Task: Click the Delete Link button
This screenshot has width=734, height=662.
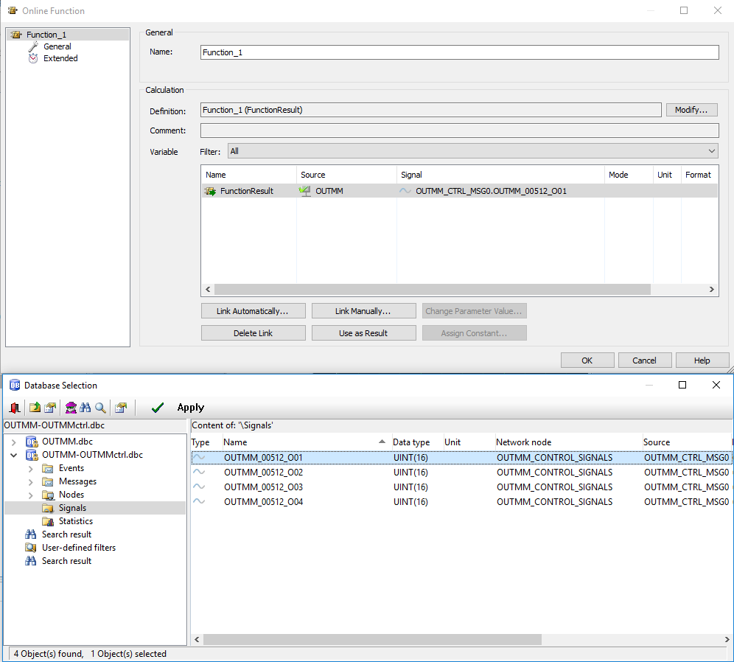Action: 254,333
